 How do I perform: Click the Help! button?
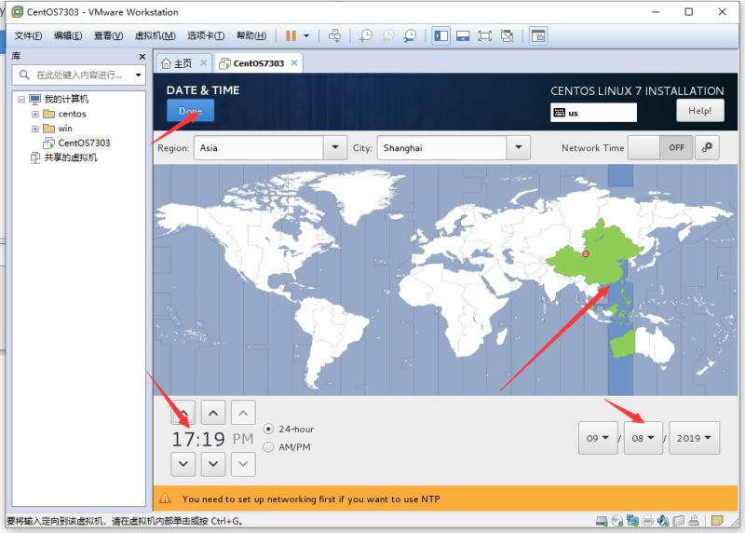(699, 110)
